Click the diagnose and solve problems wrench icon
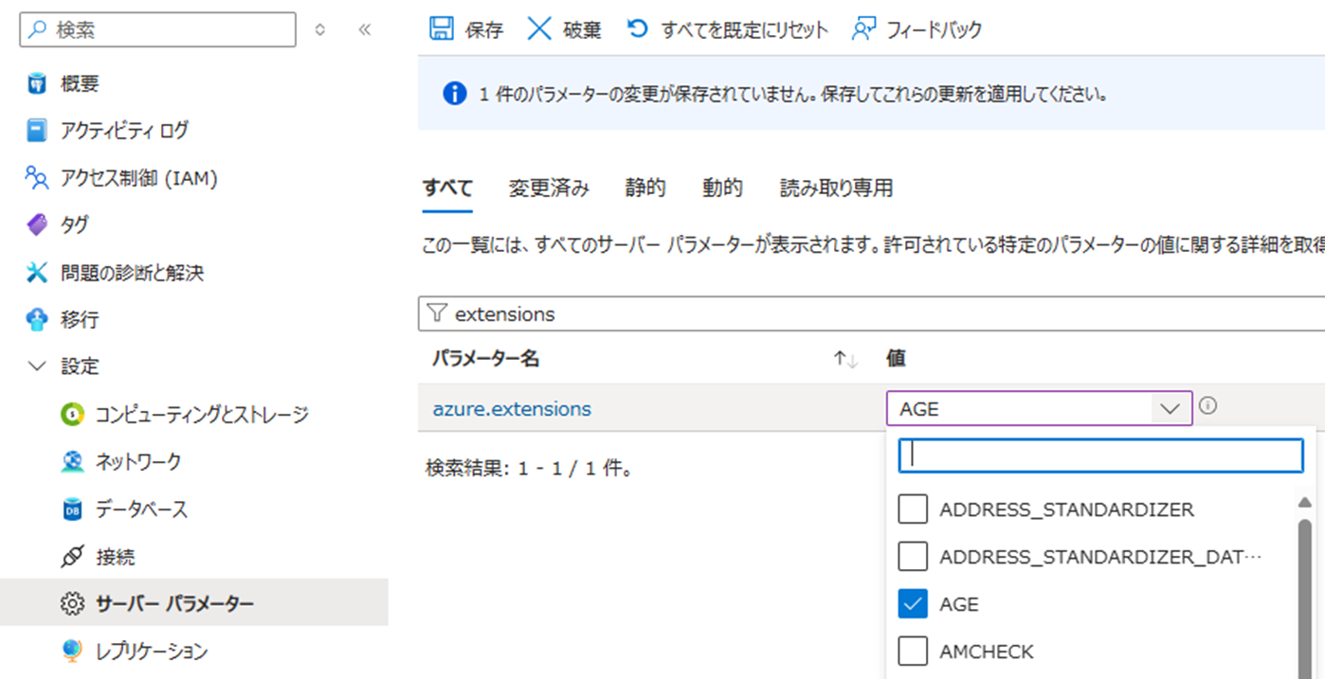The height and width of the screenshot is (679, 1325). (x=37, y=273)
